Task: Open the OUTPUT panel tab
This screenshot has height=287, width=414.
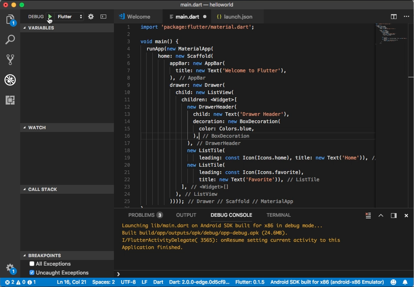Action: 186,215
